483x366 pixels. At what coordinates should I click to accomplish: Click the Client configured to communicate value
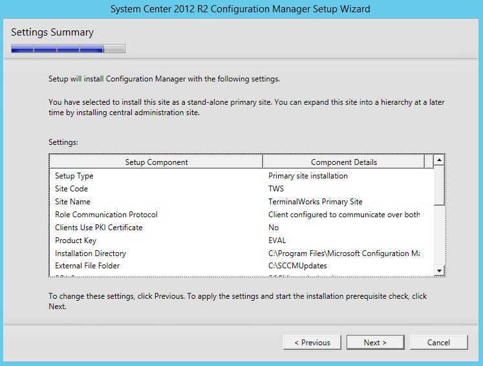coord(344,215)
